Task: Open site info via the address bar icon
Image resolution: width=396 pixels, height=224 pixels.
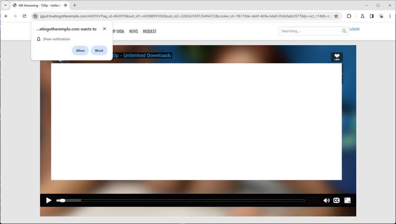Action: (x=35, y=16)
